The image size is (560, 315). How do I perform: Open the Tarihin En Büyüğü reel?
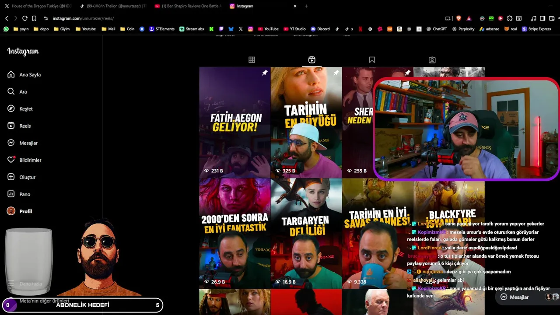pyautogui.click(x=306, y=122)
